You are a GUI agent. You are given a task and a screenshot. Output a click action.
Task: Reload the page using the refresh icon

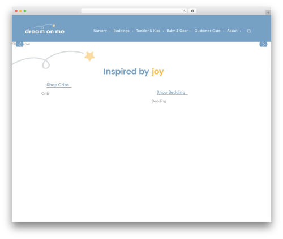tap(184, 11)
